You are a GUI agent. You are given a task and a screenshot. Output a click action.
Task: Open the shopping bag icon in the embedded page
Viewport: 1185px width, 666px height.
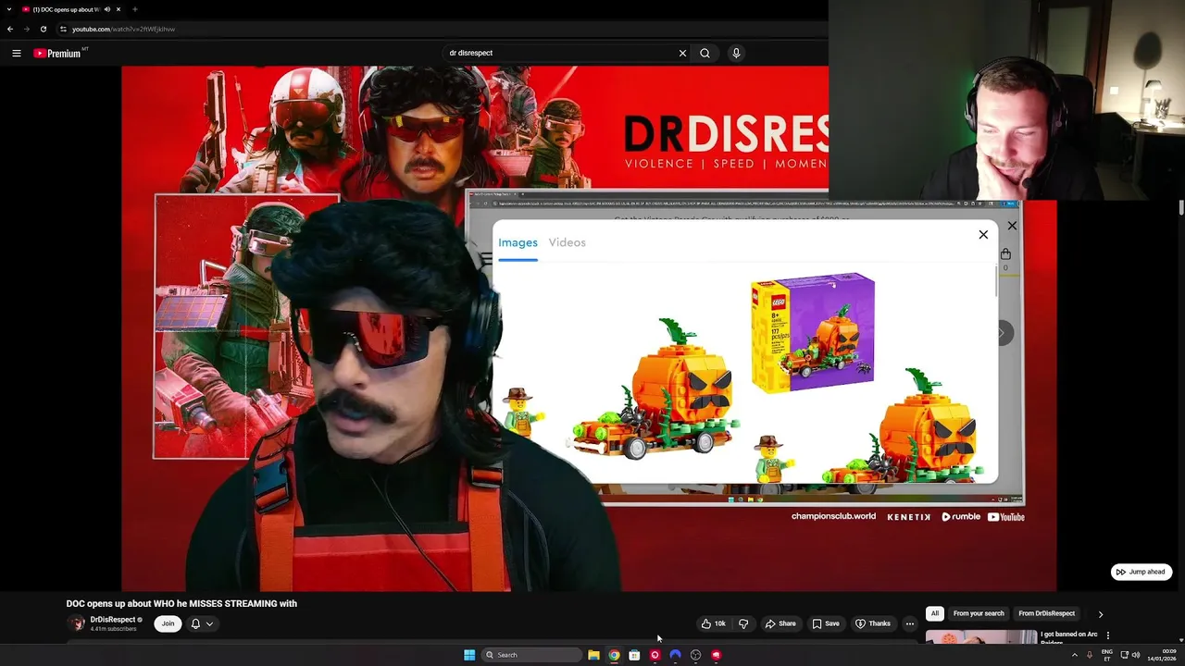point(1005,254)
